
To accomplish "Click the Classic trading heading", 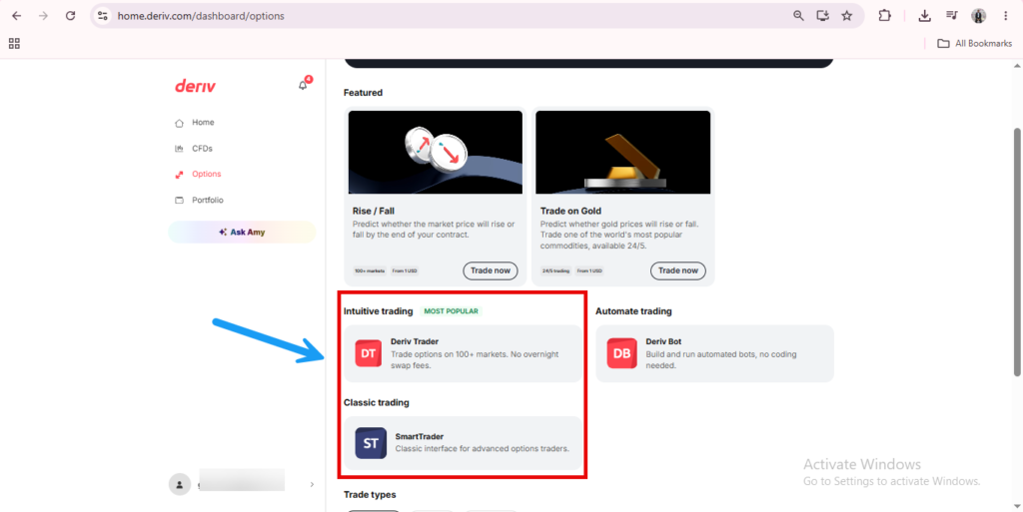I will (377, 402).
